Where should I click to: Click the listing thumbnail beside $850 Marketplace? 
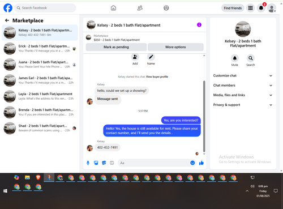(88, 37)
